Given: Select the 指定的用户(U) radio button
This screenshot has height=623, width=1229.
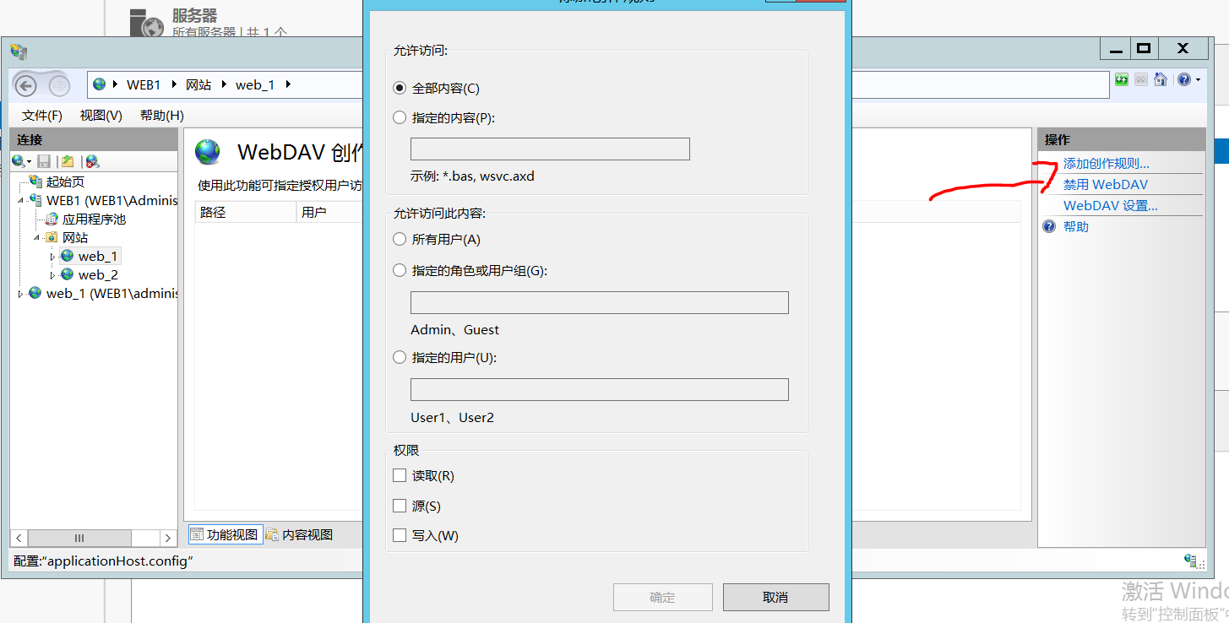Looking at the screenshot, I should (400, 358).
